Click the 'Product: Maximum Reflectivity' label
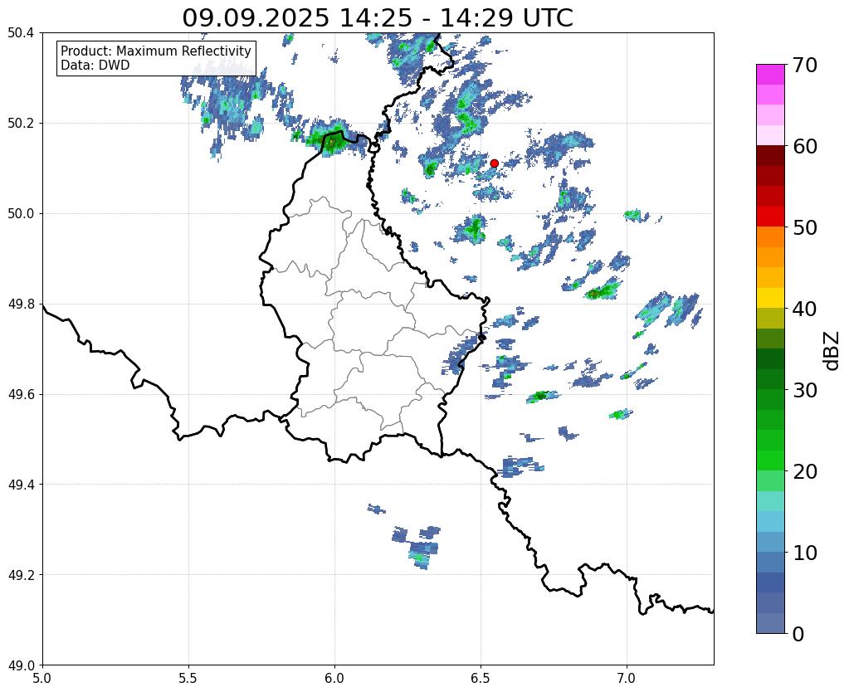The width and height of the screenshot is (849, 692). (x=156, y=51)
